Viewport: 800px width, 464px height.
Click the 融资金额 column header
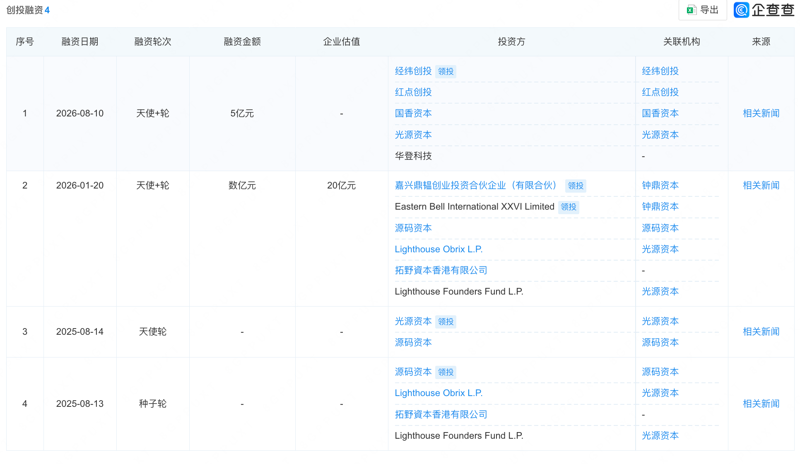(x=242, y=42)
